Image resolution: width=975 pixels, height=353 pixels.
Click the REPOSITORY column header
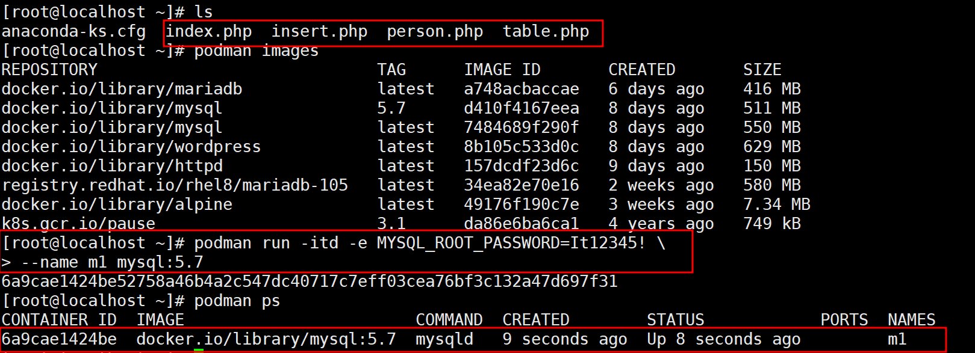tap(49, 70)
